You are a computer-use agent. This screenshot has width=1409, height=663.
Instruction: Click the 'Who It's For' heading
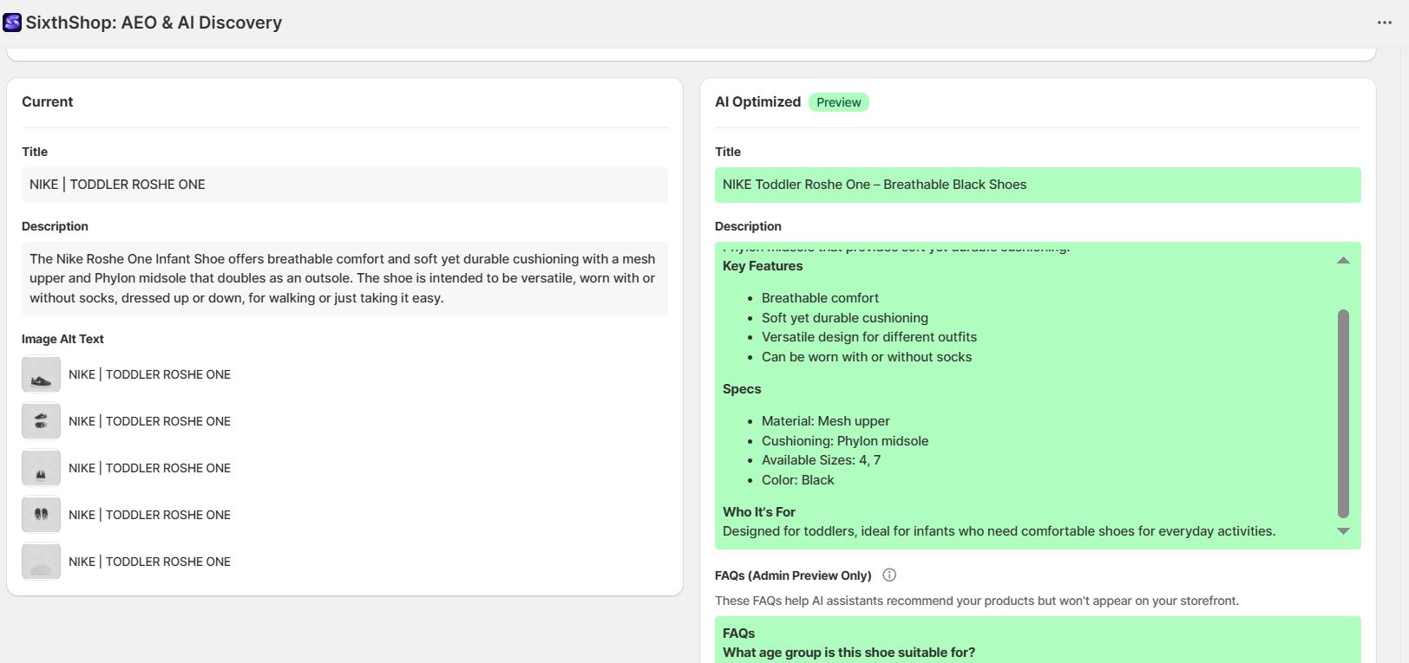pos(759,512)
